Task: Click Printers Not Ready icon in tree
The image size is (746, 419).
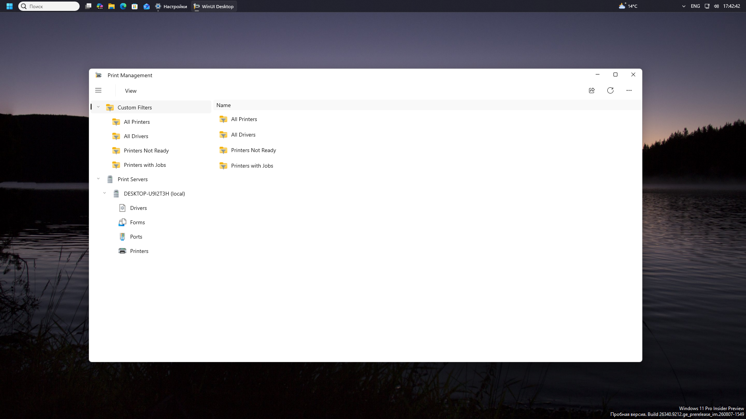Action: pos(116,151)
